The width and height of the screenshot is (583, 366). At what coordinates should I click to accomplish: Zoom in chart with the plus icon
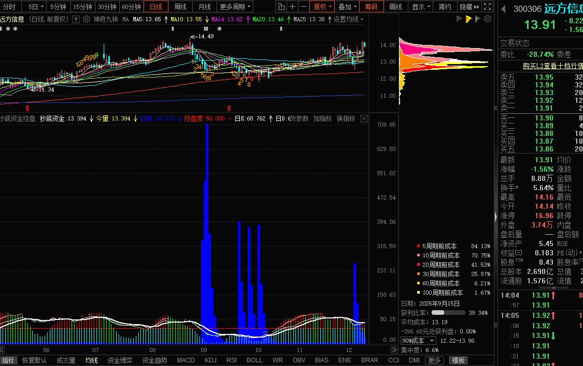293,7
